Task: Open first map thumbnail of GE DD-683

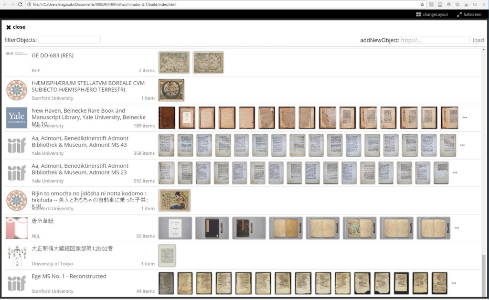Action: [174, 63]
